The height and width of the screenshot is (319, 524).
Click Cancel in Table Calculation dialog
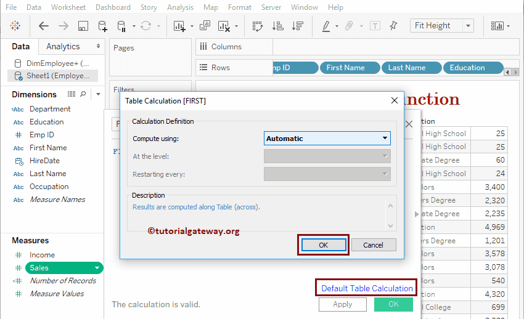pos(374,245)
